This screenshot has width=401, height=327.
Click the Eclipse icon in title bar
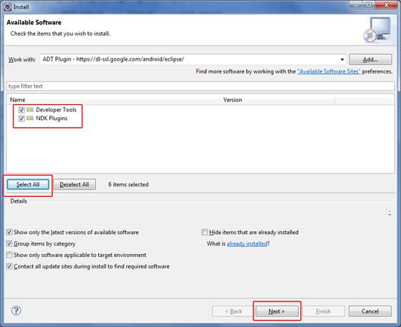click(8, 6)
